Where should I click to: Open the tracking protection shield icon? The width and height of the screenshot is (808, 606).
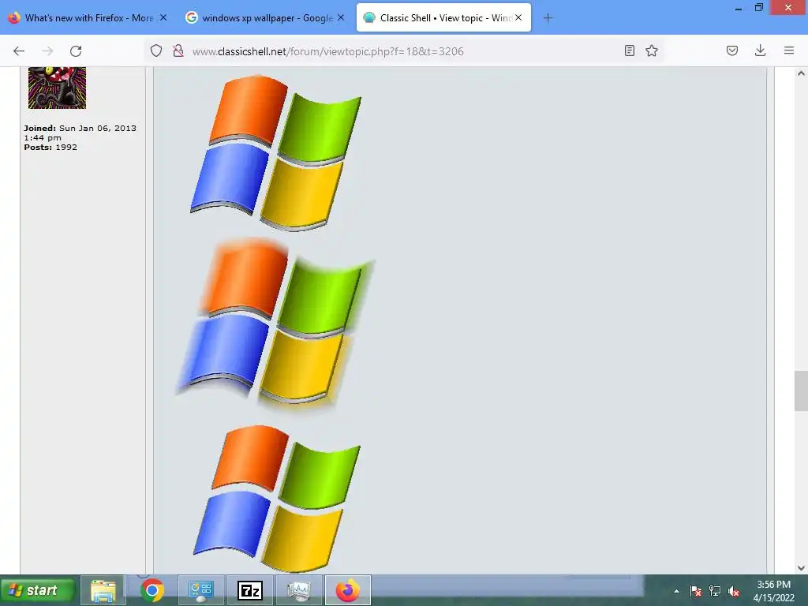pyautogui.click(x=156, y=50)
